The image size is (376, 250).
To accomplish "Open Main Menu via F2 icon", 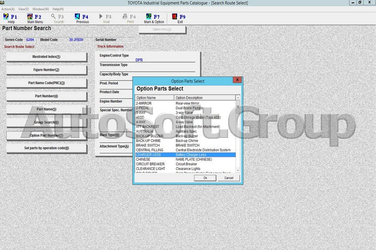I will (x=35, y=18).
